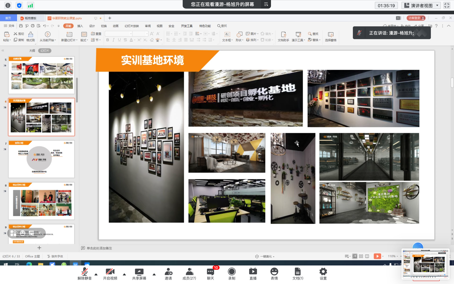Open the 插入 ribbon tab

point(80,26)
